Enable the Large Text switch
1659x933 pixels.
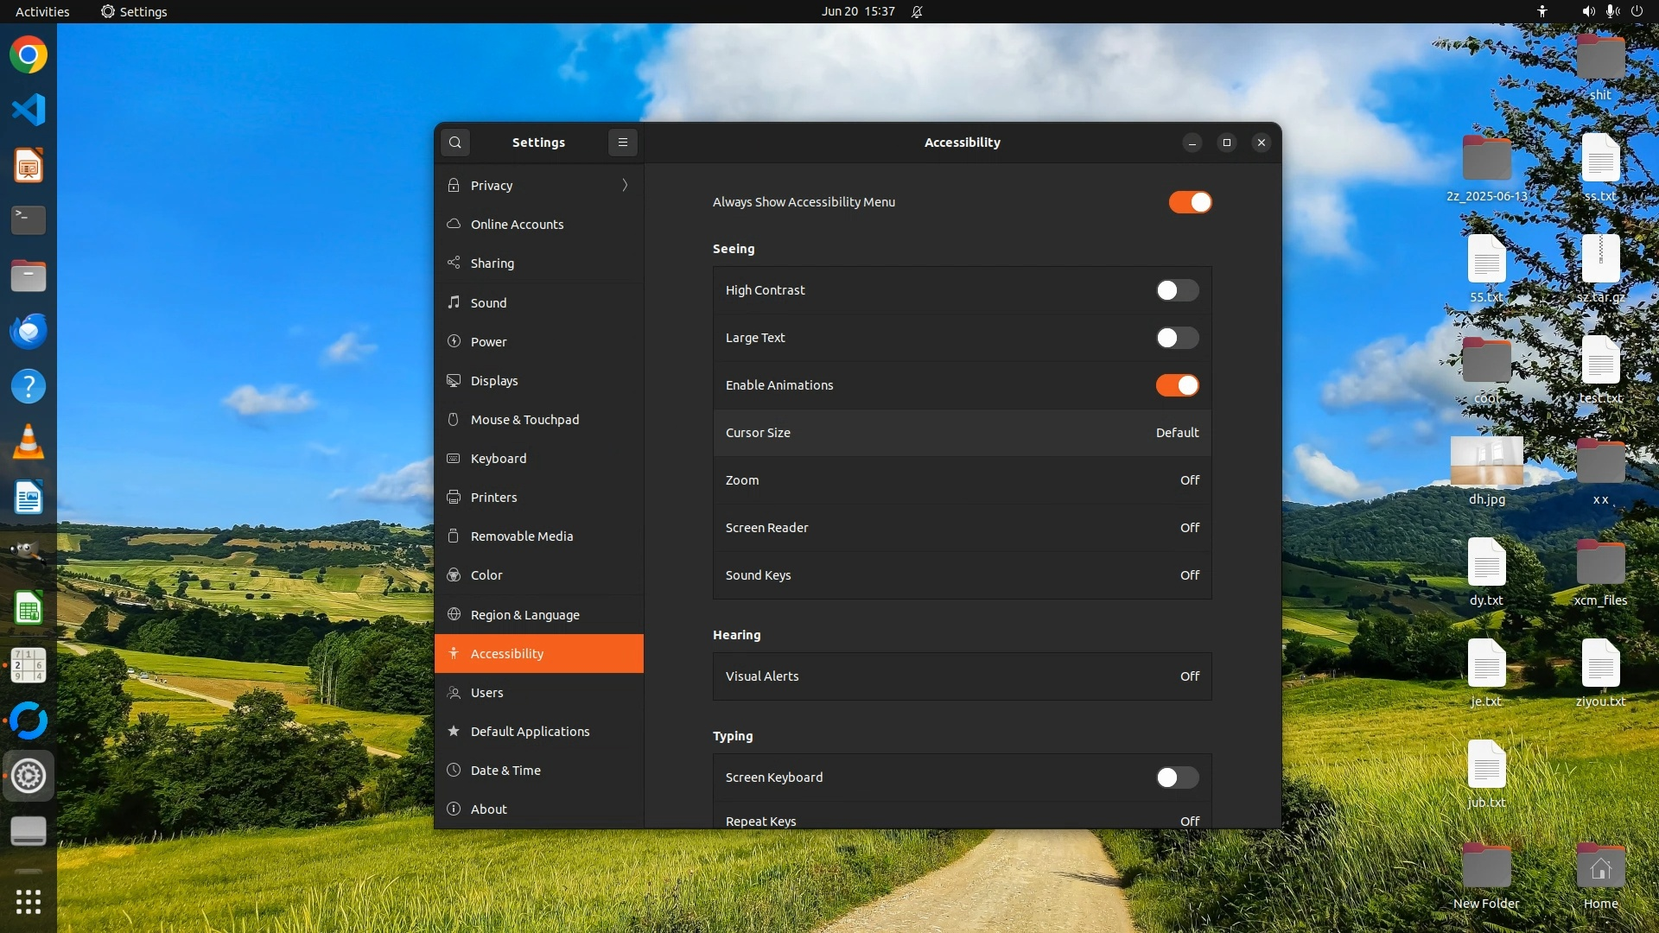[1177, 338]
